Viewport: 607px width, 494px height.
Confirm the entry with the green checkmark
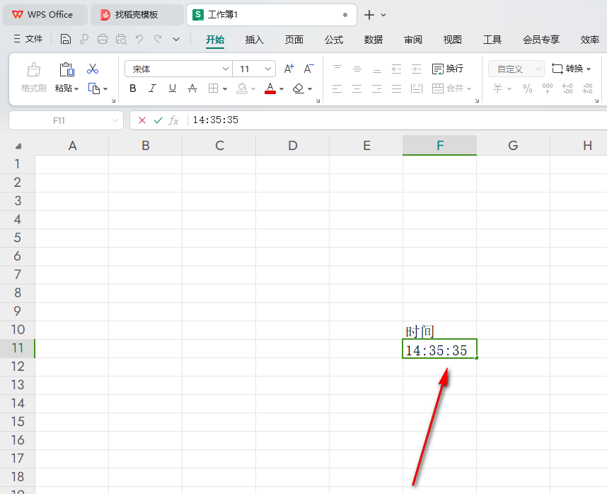158,120
